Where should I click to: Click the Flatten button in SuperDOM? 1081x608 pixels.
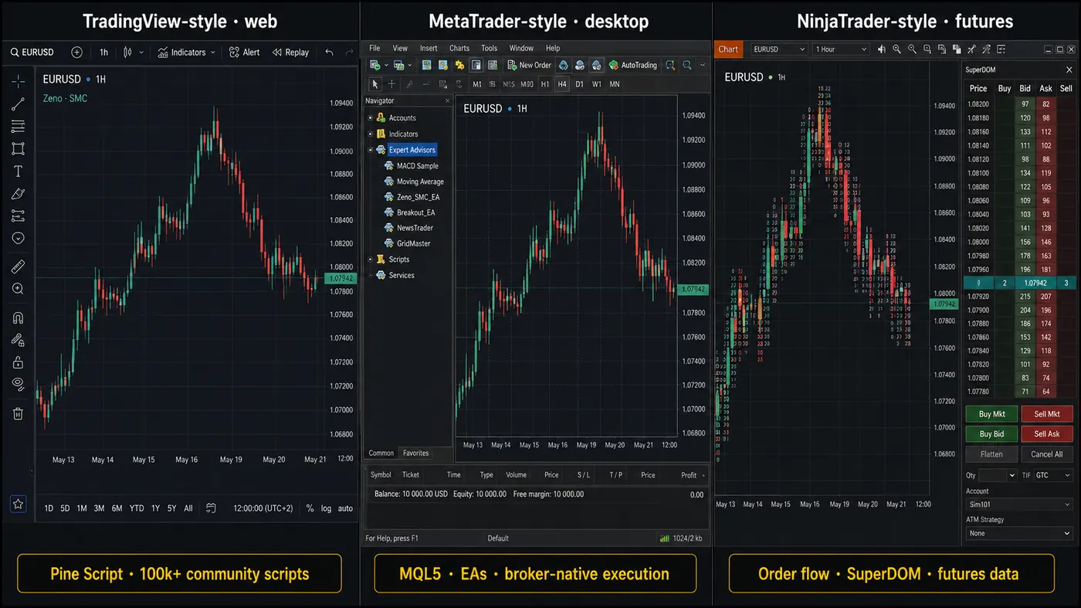(x=992, y=454)
